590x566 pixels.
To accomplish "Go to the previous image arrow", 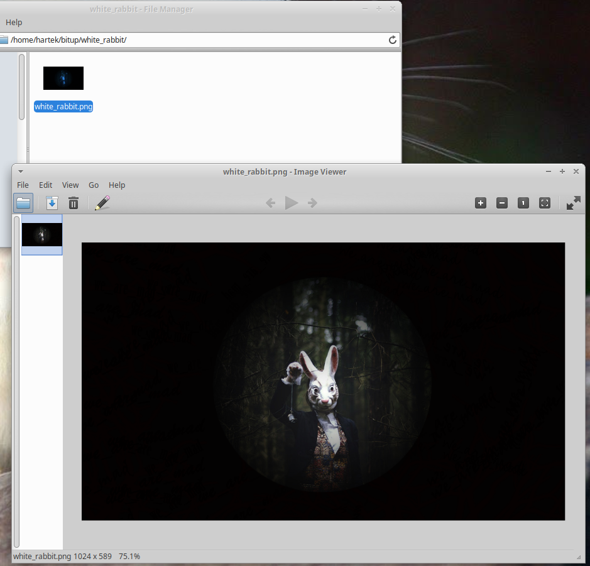I will click(271, 203).
